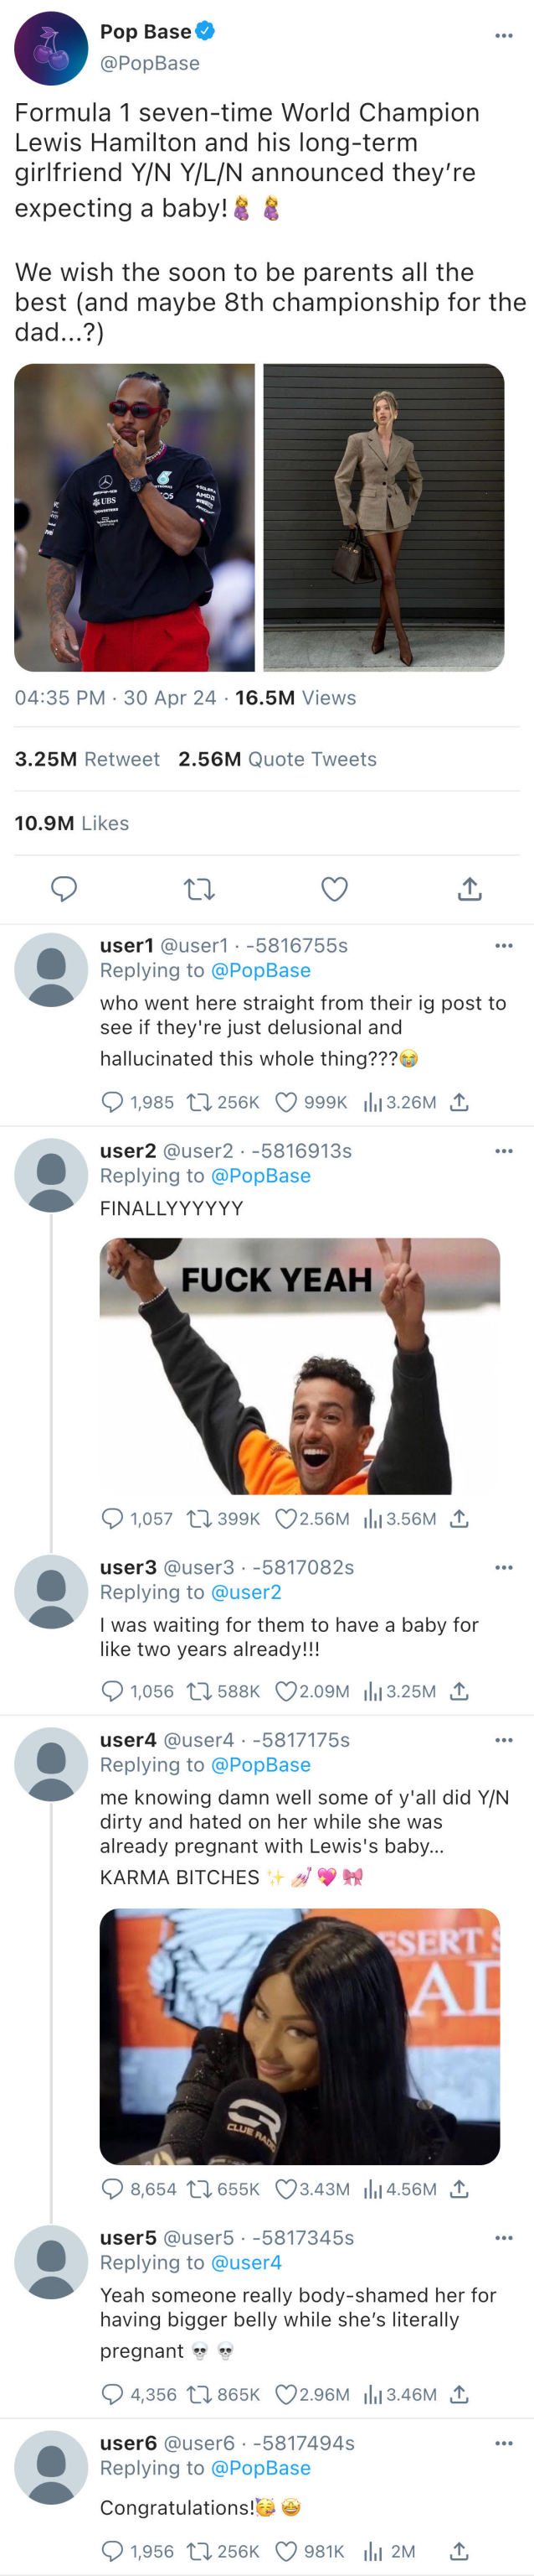Expand options menu for user4's reply

coord(503,1740)
